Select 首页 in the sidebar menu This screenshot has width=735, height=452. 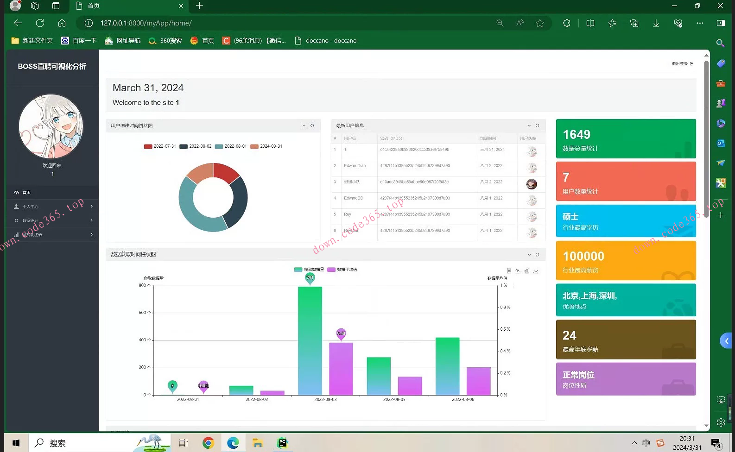tap(26, 192)
